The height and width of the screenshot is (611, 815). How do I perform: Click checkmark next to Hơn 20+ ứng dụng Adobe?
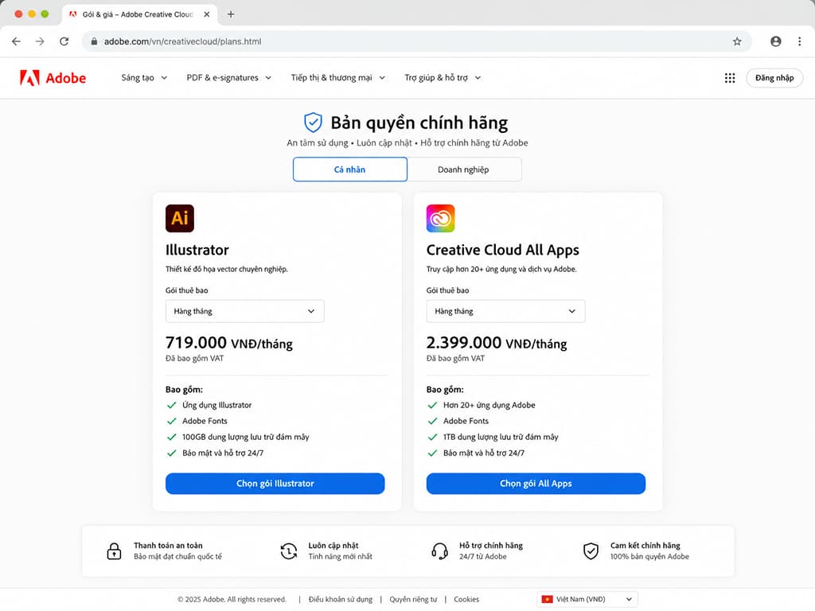click(432, 405)
